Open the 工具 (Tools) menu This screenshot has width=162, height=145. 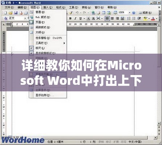(x=74, y=8)
